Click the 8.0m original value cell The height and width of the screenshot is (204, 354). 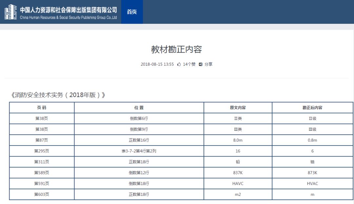tap(238, 140)
